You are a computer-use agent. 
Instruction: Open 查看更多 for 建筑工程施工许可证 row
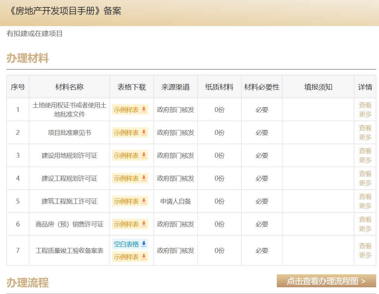(365, 201)
